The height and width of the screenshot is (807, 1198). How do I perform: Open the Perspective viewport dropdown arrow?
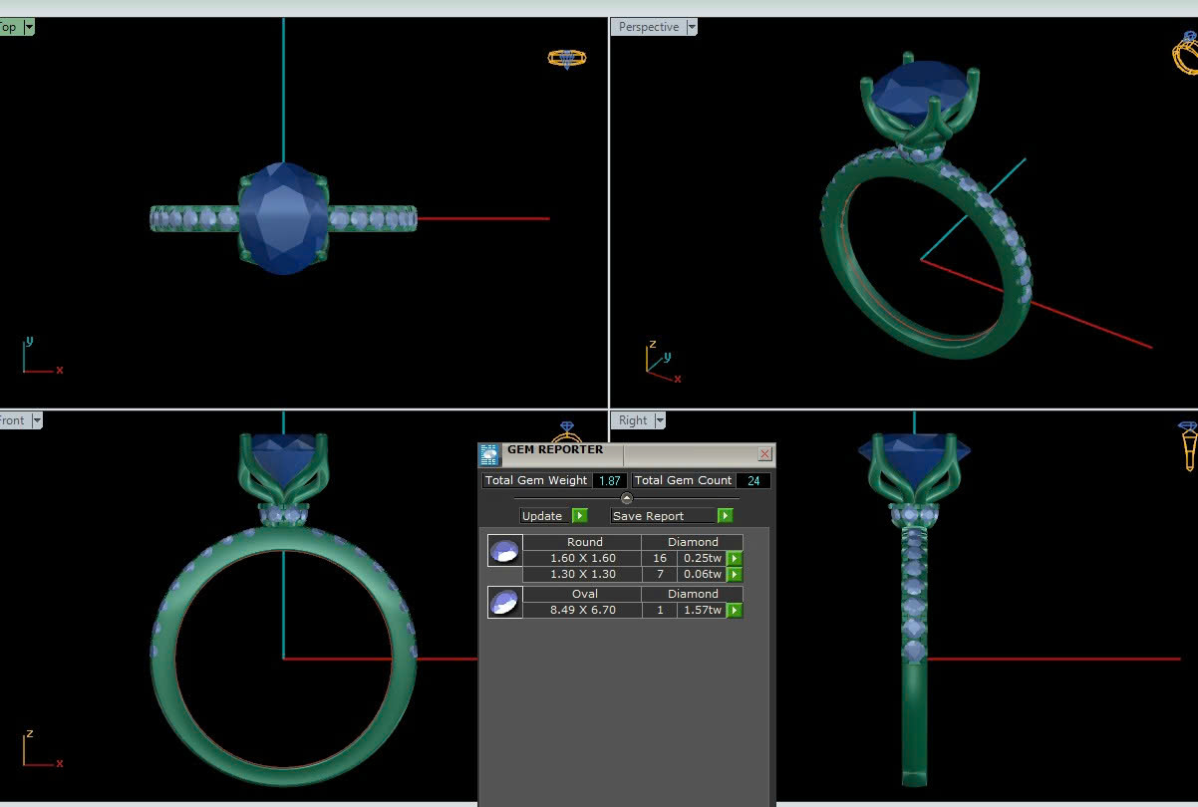pos(691,27)
